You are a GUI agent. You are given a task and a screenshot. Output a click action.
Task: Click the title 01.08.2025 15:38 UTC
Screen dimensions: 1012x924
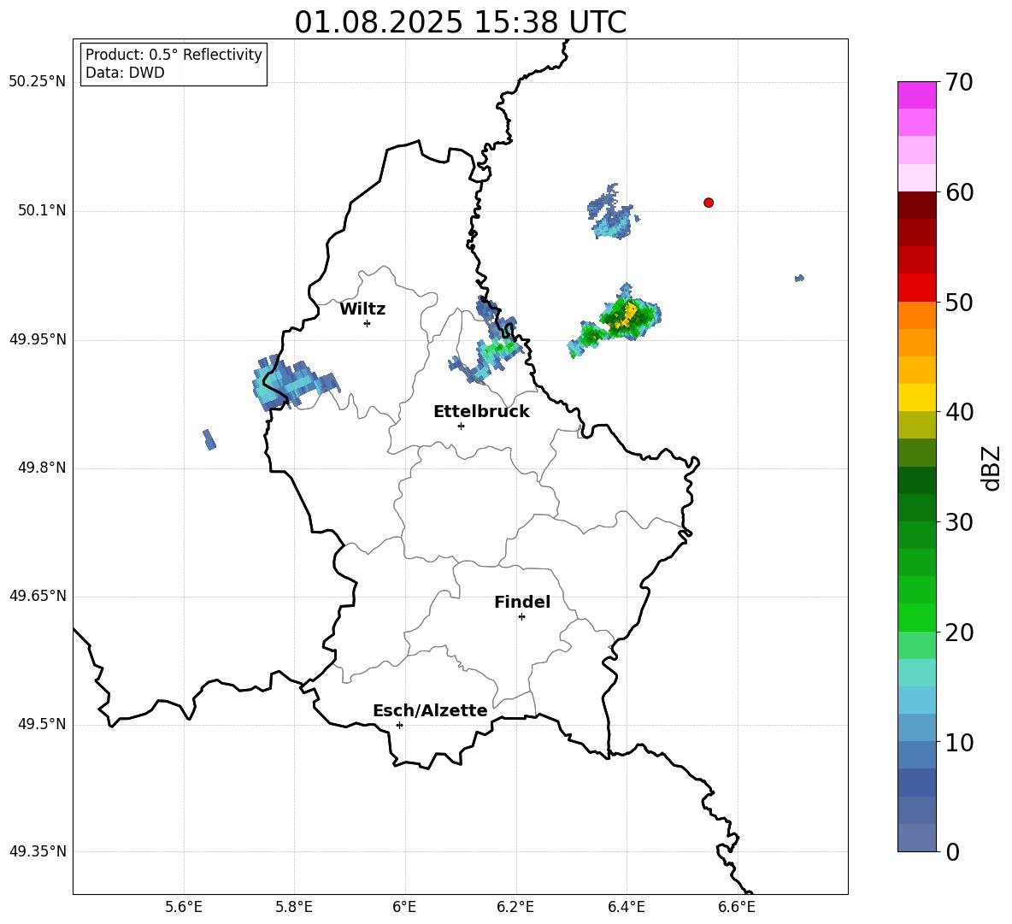(460, 22)
